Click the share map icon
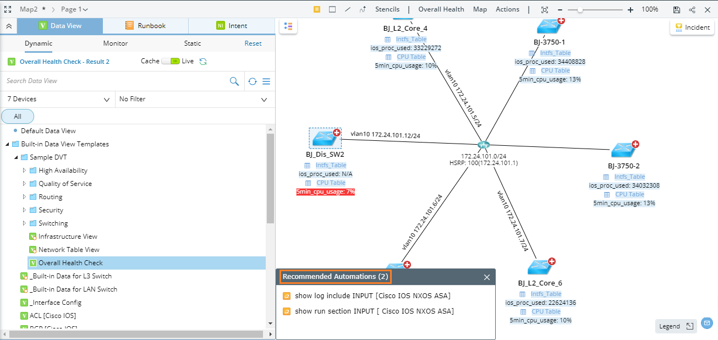This screenshot has height=340, width=718. click(692, 9)
